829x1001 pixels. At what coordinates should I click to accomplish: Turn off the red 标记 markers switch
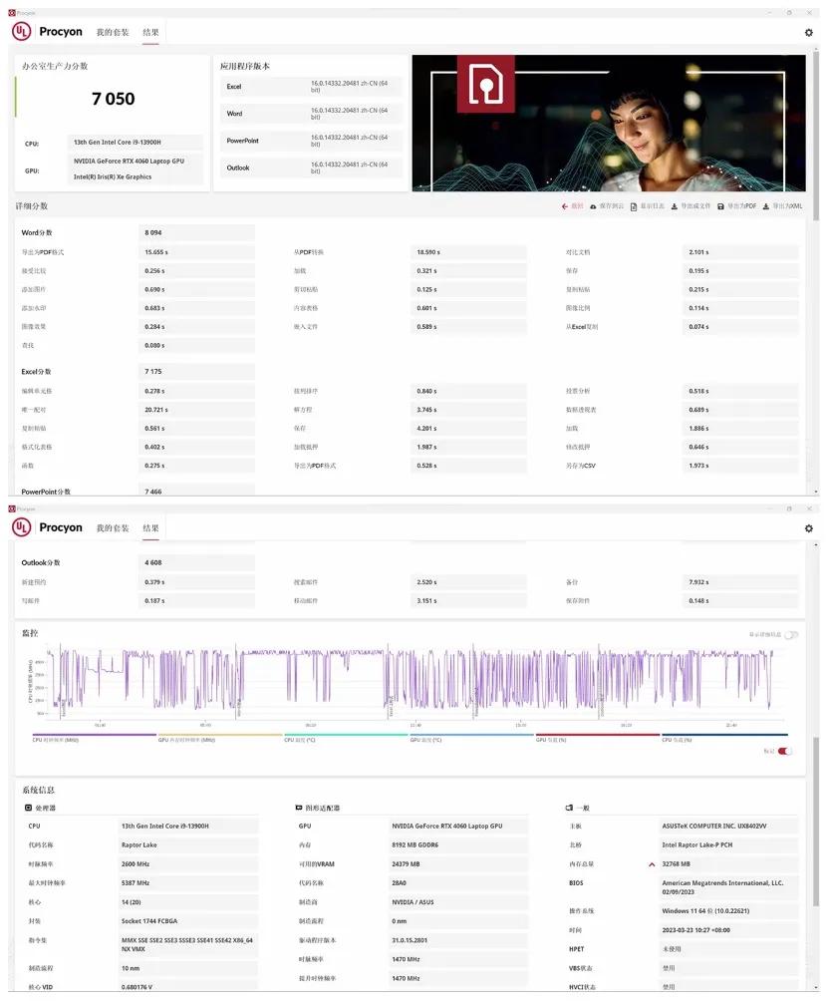pos(785,751)
